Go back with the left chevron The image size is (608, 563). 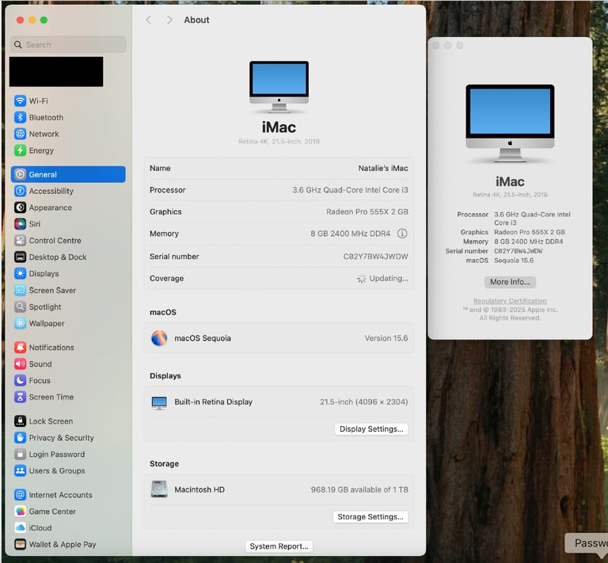(x=149, y=20)
